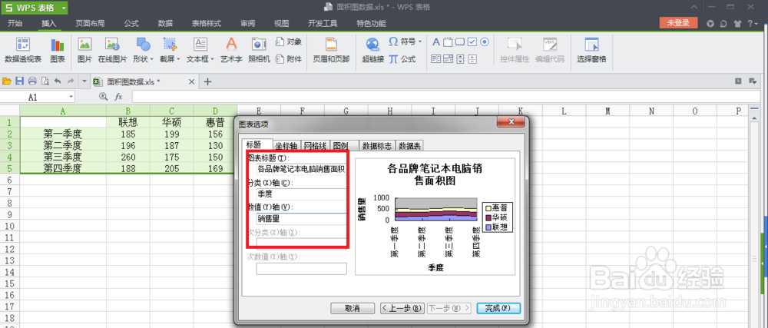
Task: Click the 照相机 camera tool
Action: pos(259,51)
